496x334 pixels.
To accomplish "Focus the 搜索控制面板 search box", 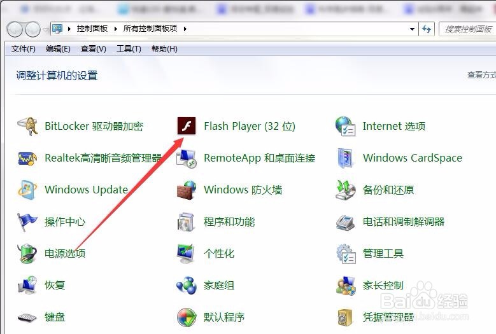I will click(x=467, y=29).
